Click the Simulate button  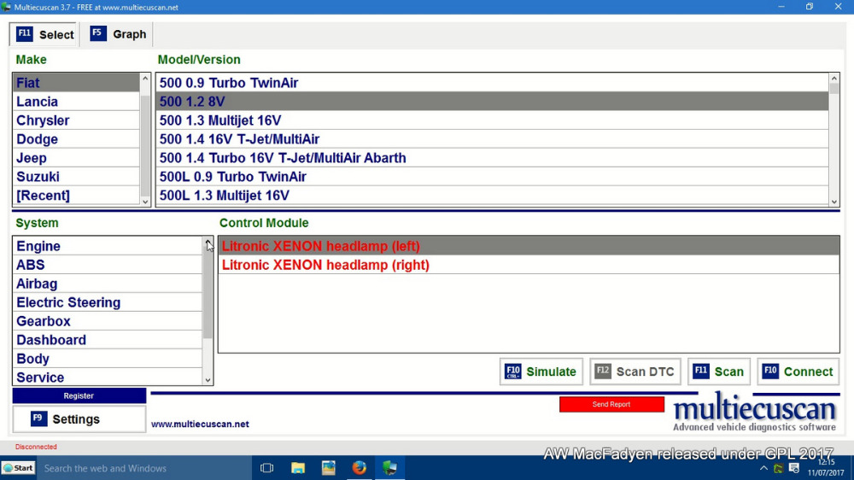pos(541,372)
